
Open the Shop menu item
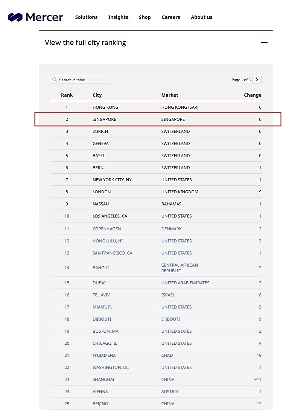click(x=145, y=17)
